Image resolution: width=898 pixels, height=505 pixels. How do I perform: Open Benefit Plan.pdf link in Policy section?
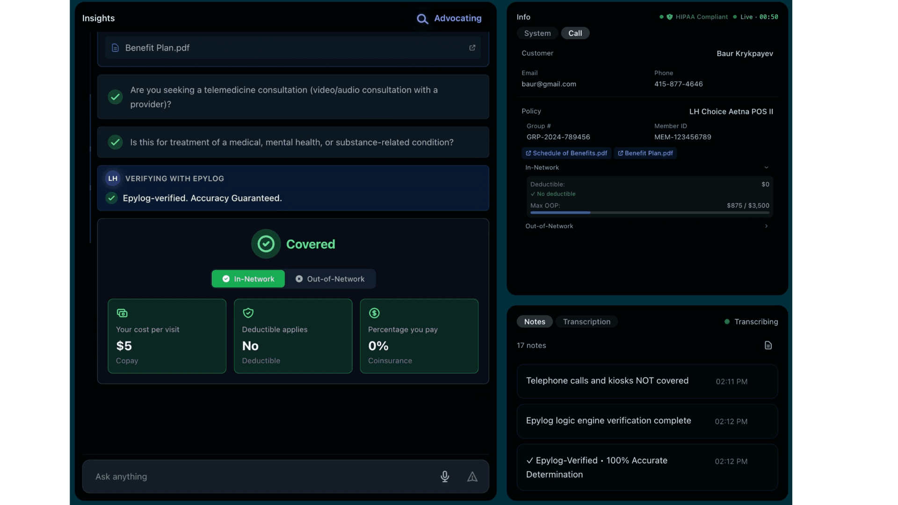pyautogui.click(x=645, y=153)
